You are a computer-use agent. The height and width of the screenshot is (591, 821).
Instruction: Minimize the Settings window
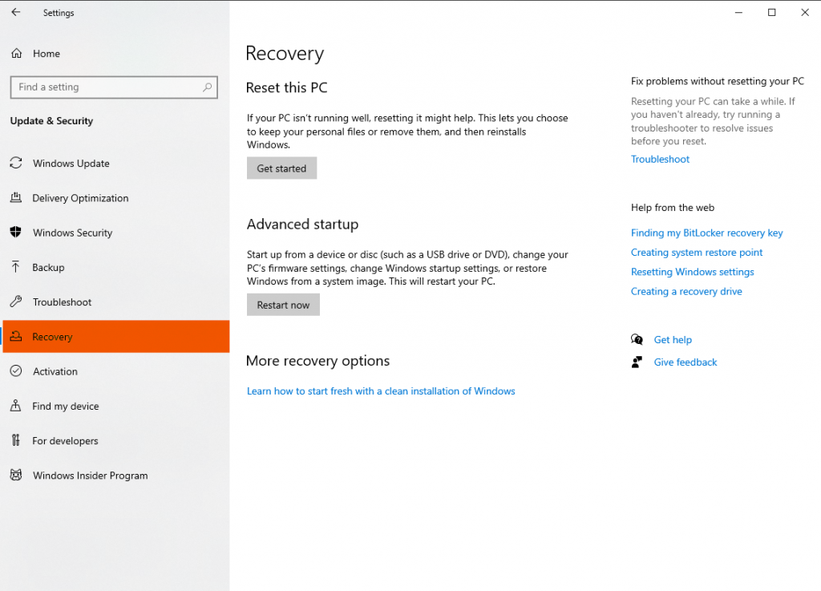coord(738,12)
